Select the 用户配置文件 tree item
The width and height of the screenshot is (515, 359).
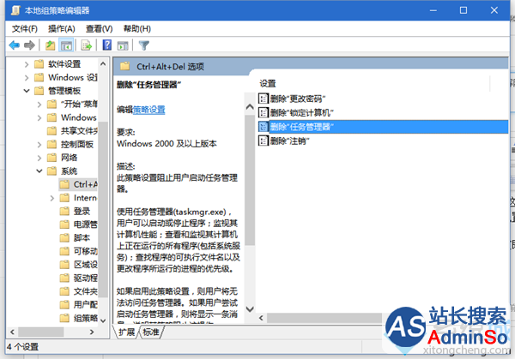(x=85, y=304)
